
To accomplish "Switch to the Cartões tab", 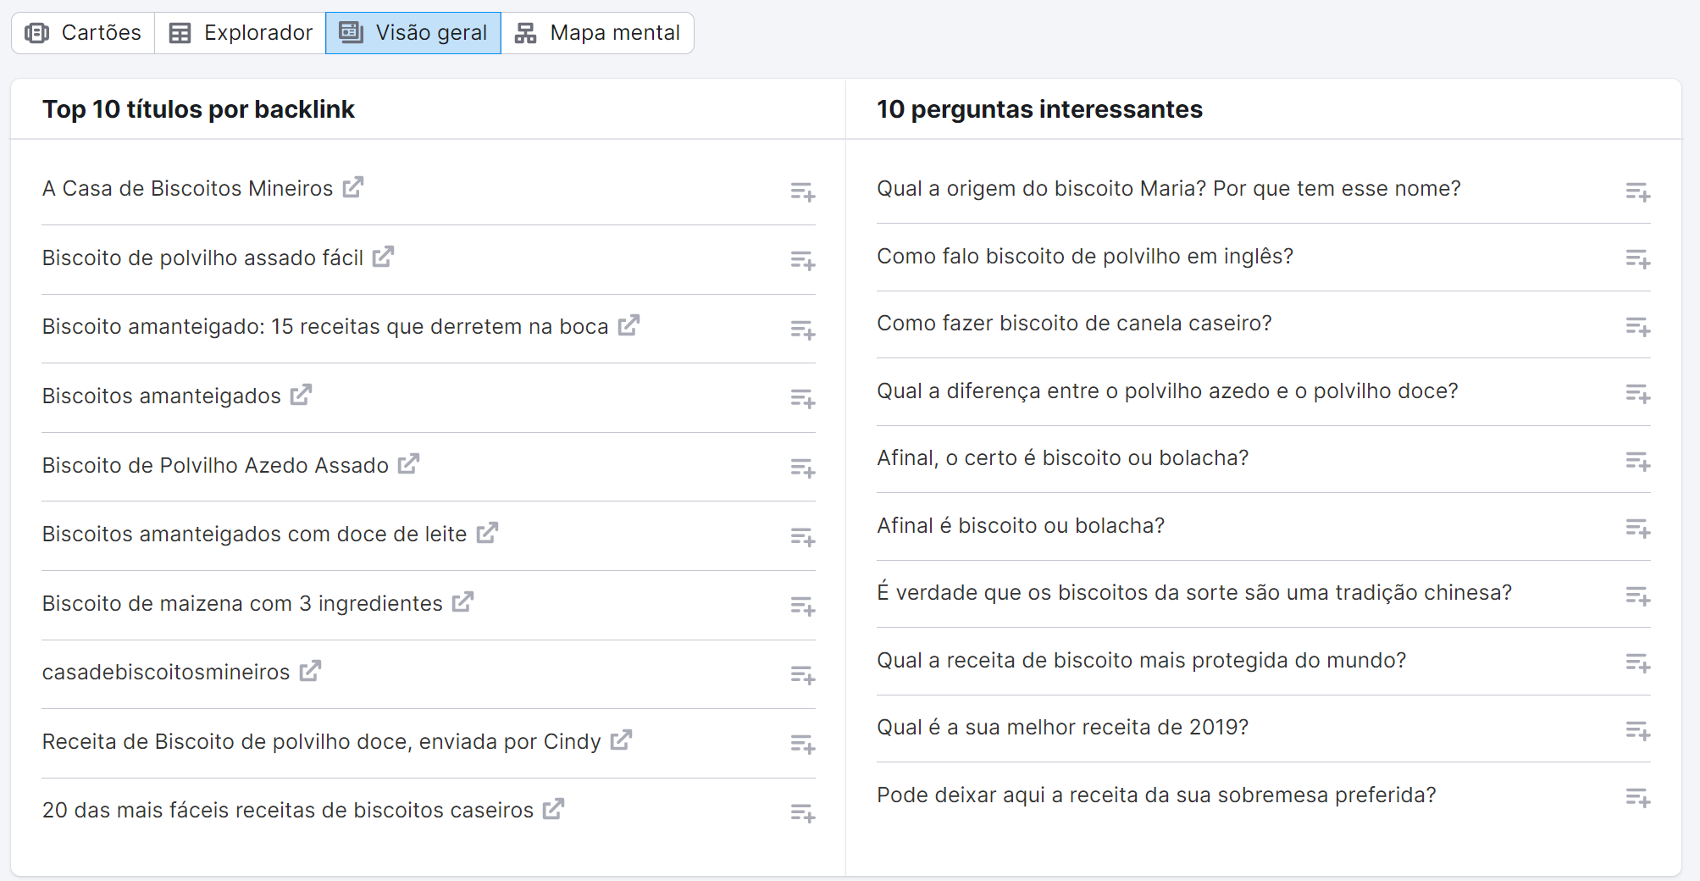I will [83, 33].
